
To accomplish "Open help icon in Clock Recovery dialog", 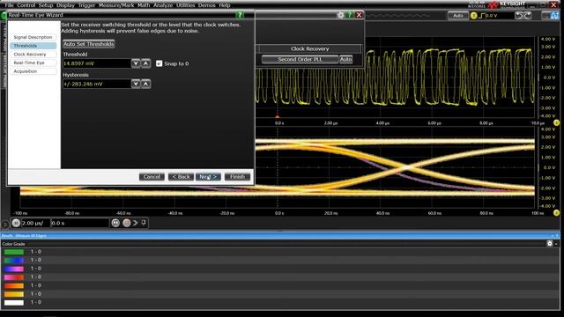I will (x=349, y=15).
